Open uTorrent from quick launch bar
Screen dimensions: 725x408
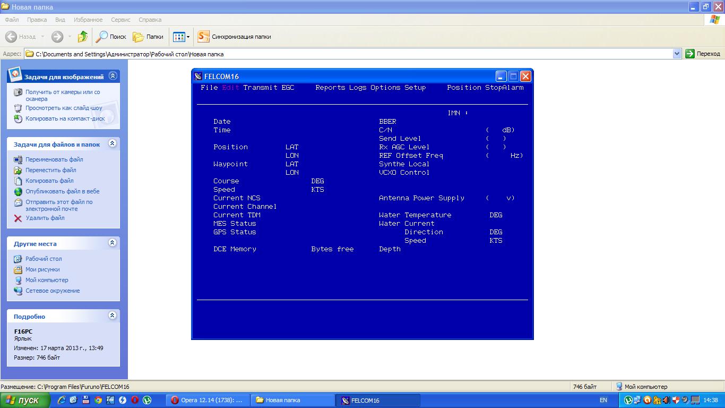(x=147, y=400)
